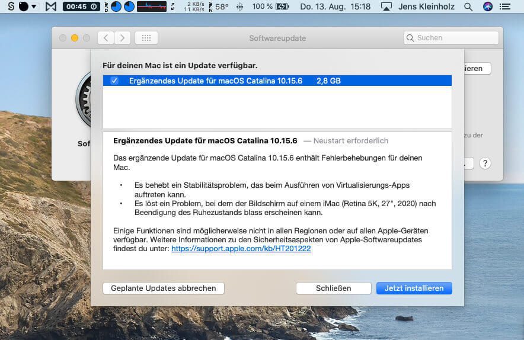Open the black blob dropdown menu icon
Screen dimensions: 524x340
pyautogui.click(x=27, y=7)
